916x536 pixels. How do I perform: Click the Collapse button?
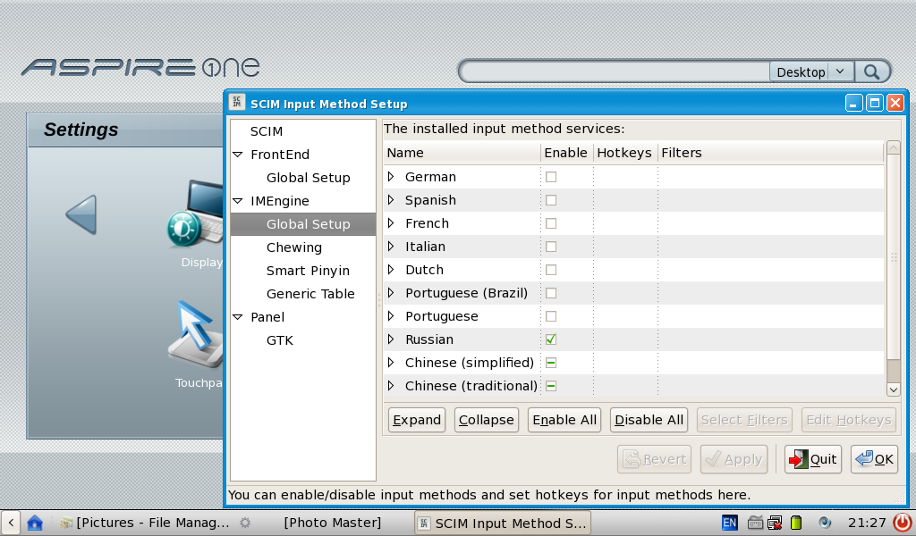[x=486, y=420]
